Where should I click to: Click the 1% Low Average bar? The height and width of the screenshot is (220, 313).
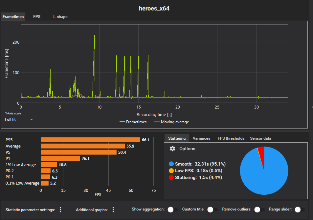[49, 165]
